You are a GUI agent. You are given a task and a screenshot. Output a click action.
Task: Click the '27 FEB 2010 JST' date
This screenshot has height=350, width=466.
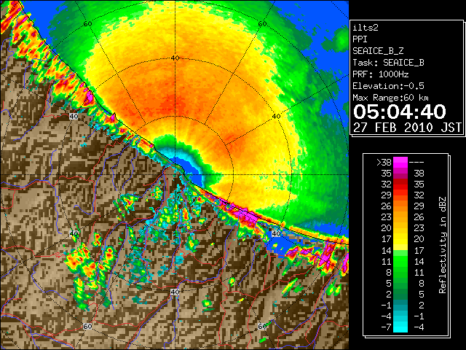click(407, 128)
